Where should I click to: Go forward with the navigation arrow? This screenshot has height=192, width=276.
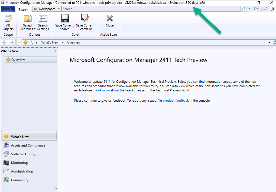click(12, 42)
